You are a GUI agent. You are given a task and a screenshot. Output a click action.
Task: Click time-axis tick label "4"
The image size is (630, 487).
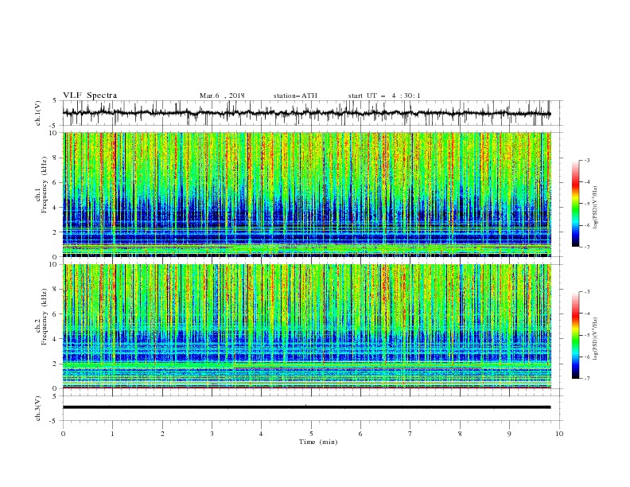tap(262, 434)
